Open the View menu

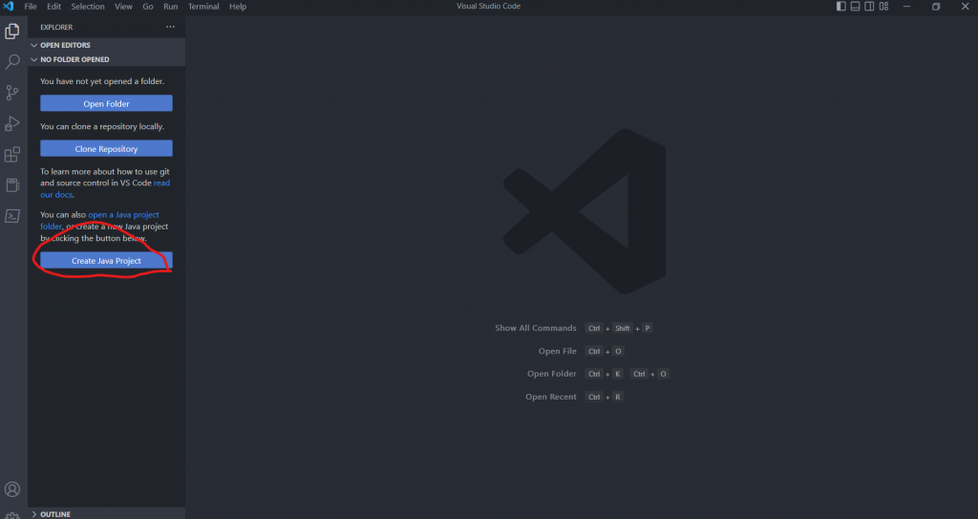123,7
